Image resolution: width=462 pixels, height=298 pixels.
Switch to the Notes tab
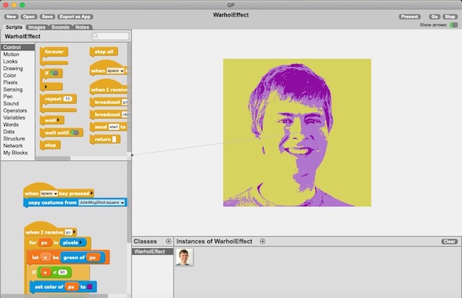pos(82,27)
